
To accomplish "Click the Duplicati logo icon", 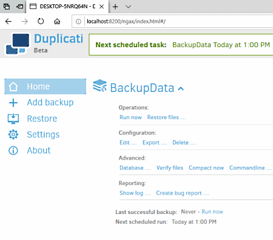I will (x=18, y=44).
